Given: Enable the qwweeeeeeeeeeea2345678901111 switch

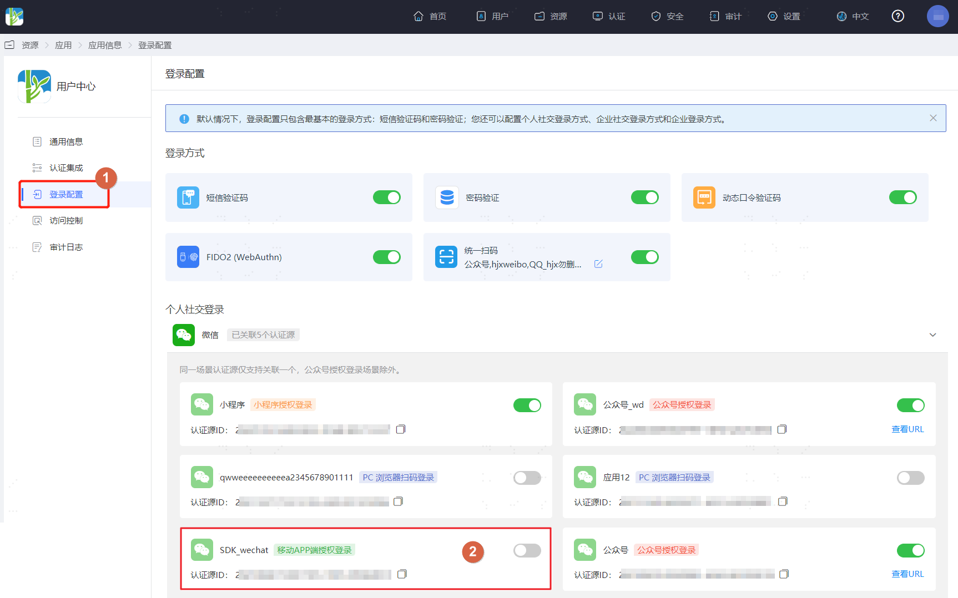Looking at the screenshot, I should pyautogui.click(x=527, y=478).
